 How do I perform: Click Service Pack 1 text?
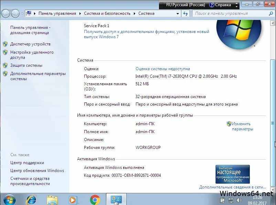coord(96,26)
